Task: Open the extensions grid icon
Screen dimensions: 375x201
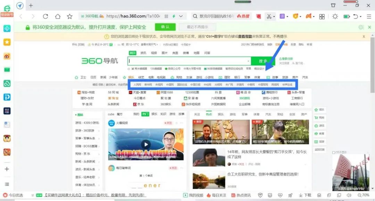Action: [322, 17]
